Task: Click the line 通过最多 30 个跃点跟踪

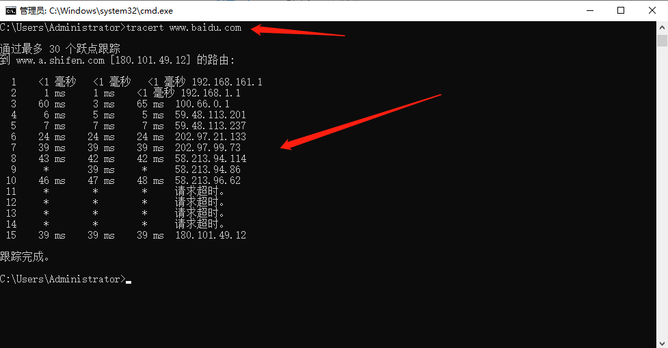Action: pyautogui.click(x=60, y=49)
